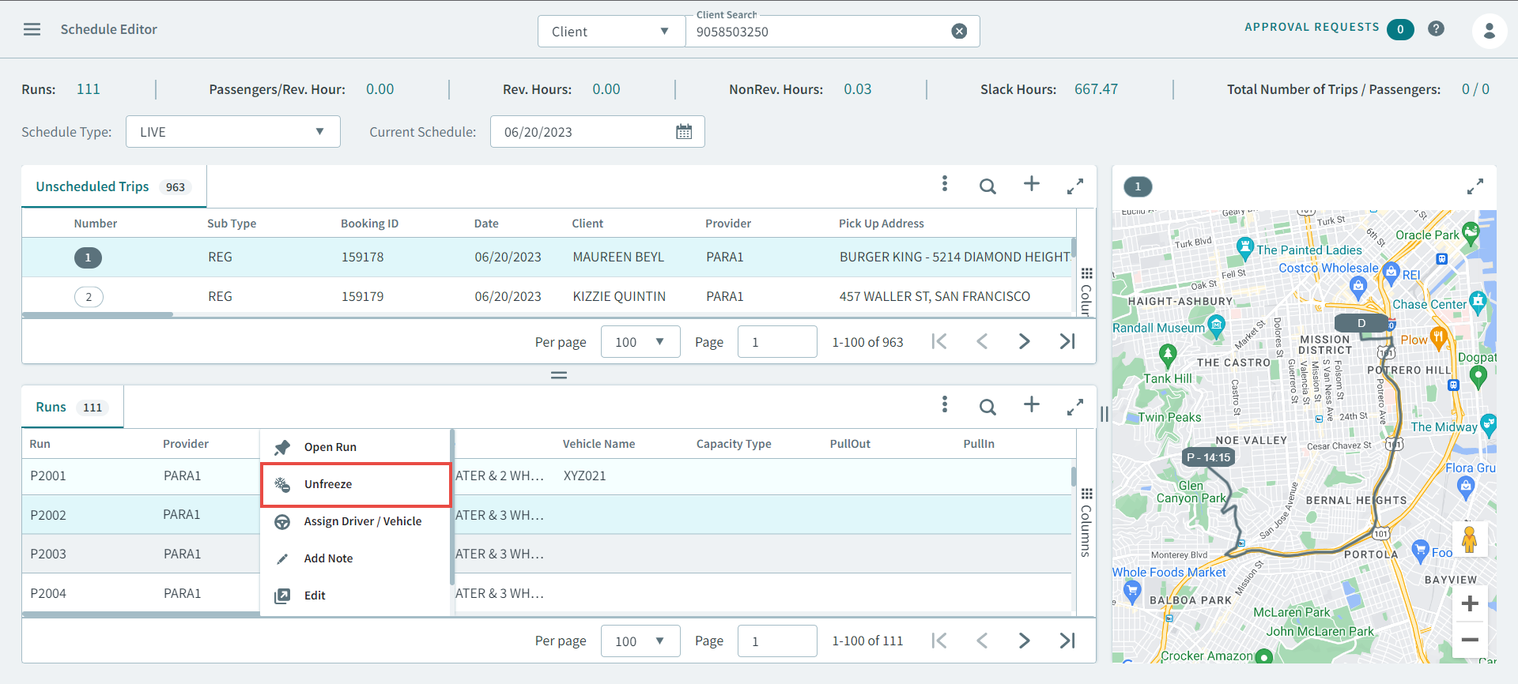Click the map route count badge 1

[1138, 186]
